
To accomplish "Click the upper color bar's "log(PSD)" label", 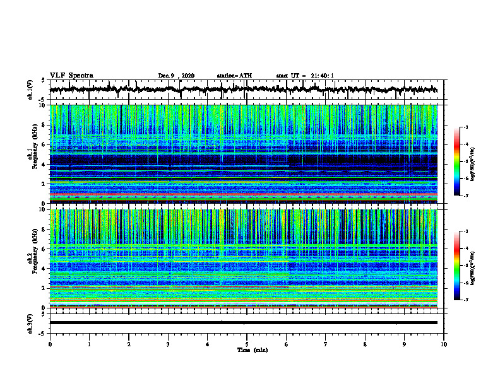I will pyautogui.click(x=472, y=165).
